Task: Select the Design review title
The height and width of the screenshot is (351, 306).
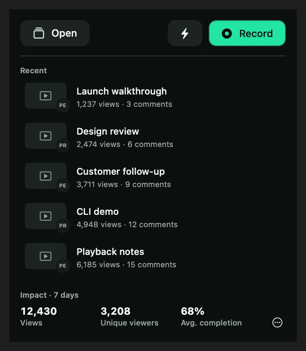Action: click(108, 132)
